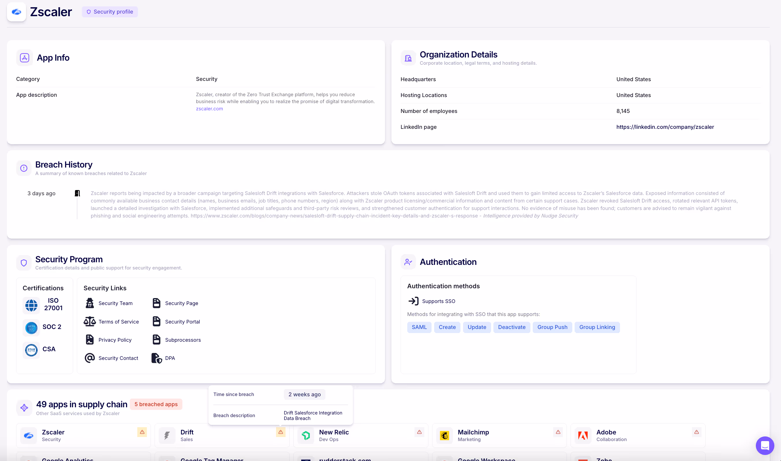Select the Group Push tag

[x=552, y=327]
